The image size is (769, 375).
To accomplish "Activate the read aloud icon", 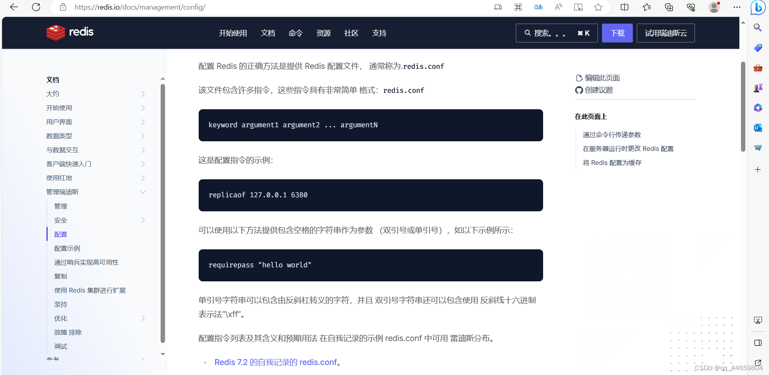I will pos(558,7).
